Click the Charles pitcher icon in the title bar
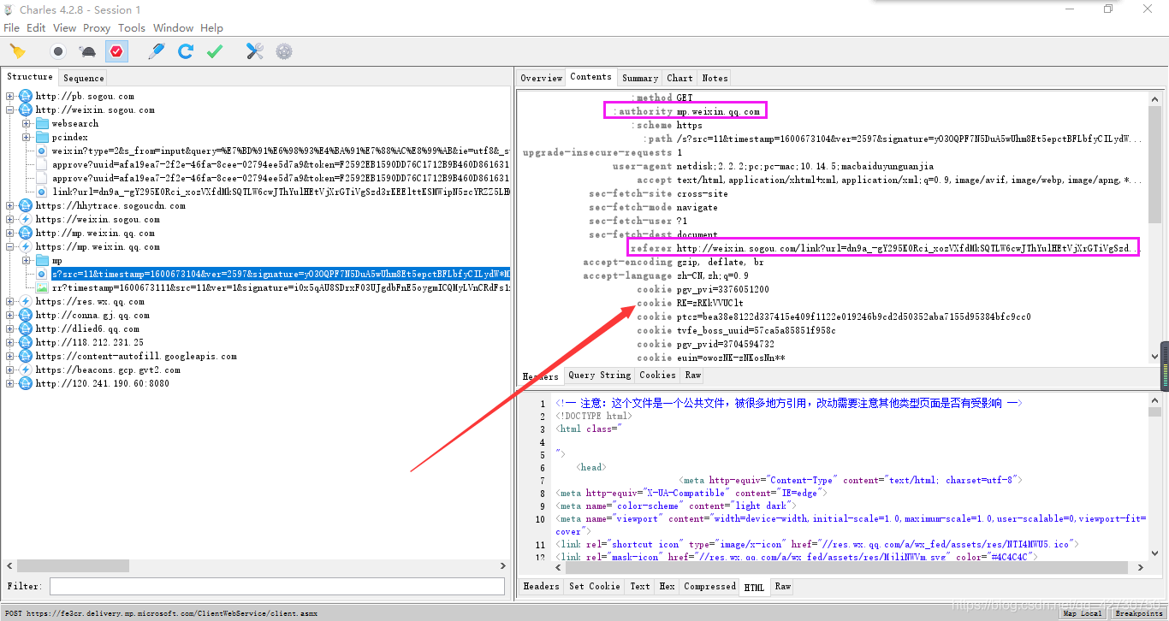Screen dimensions: 1169x621 [9, 9]
